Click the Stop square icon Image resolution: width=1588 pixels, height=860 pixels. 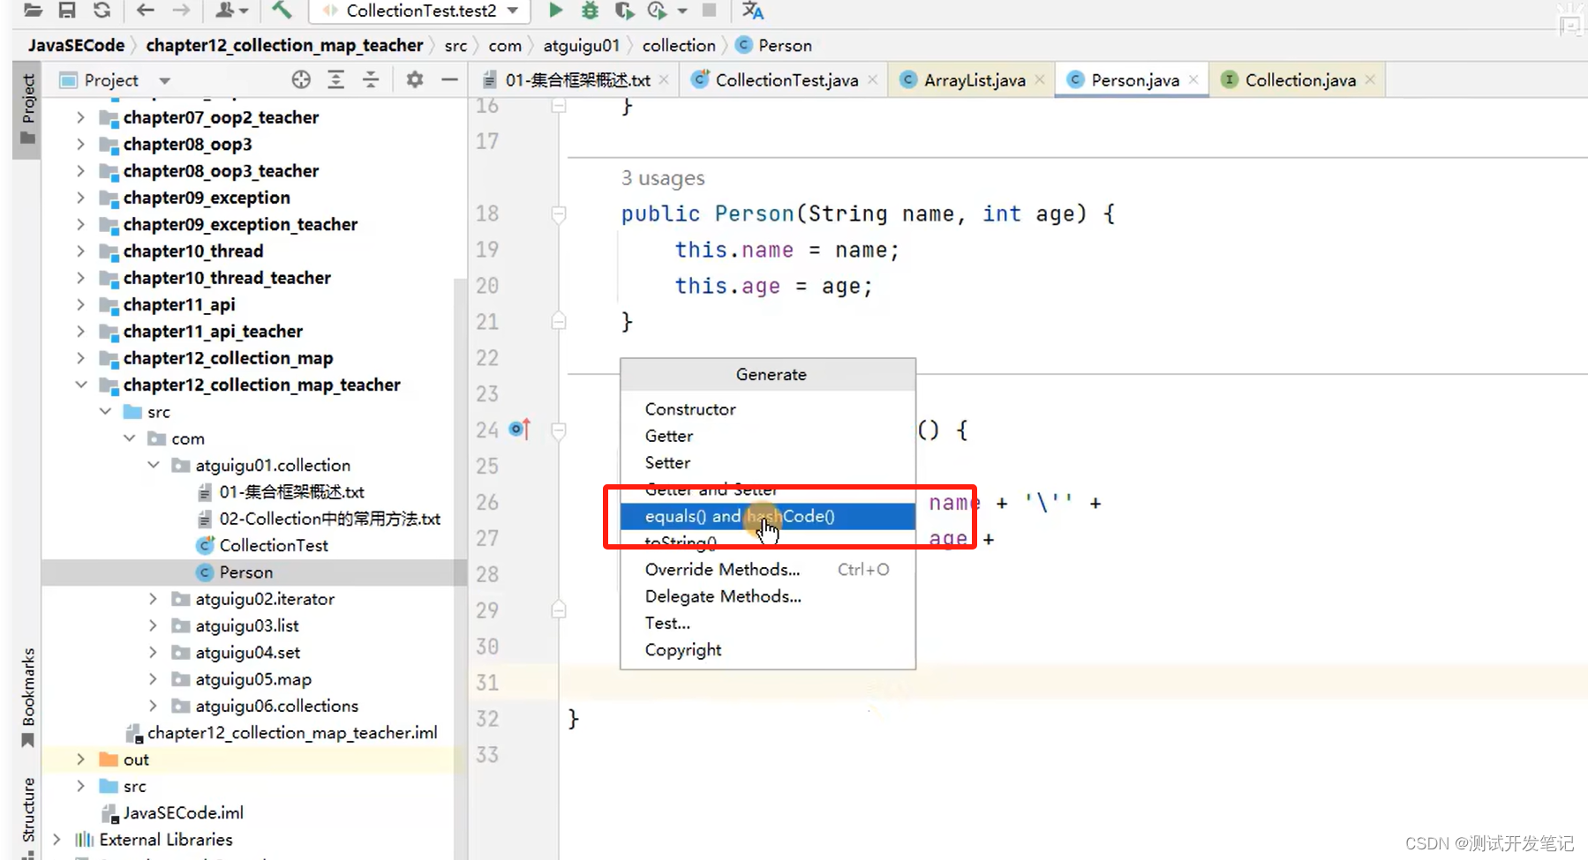709,11
